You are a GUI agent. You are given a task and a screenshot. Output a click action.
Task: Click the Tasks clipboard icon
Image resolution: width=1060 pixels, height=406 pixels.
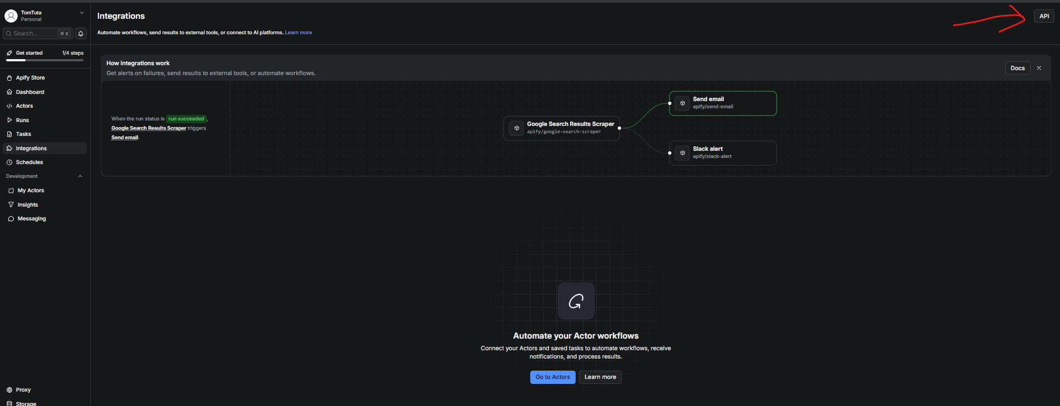click(x=9, y=134)
